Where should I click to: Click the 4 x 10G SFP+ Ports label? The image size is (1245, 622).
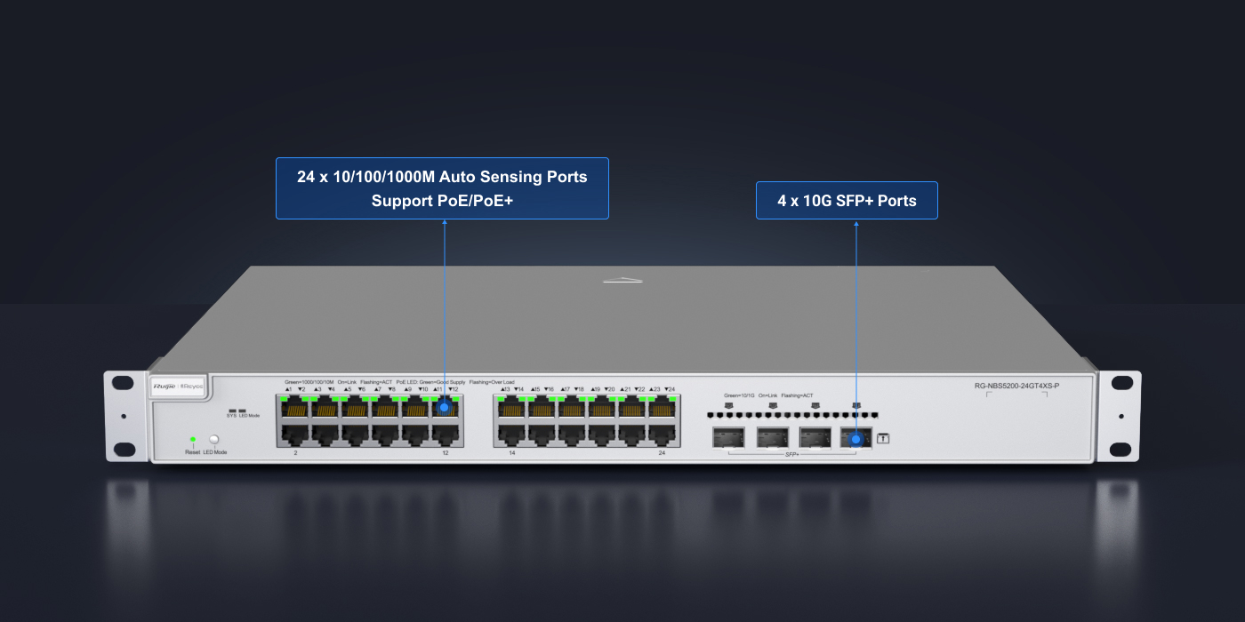click(x=847, y=201)
